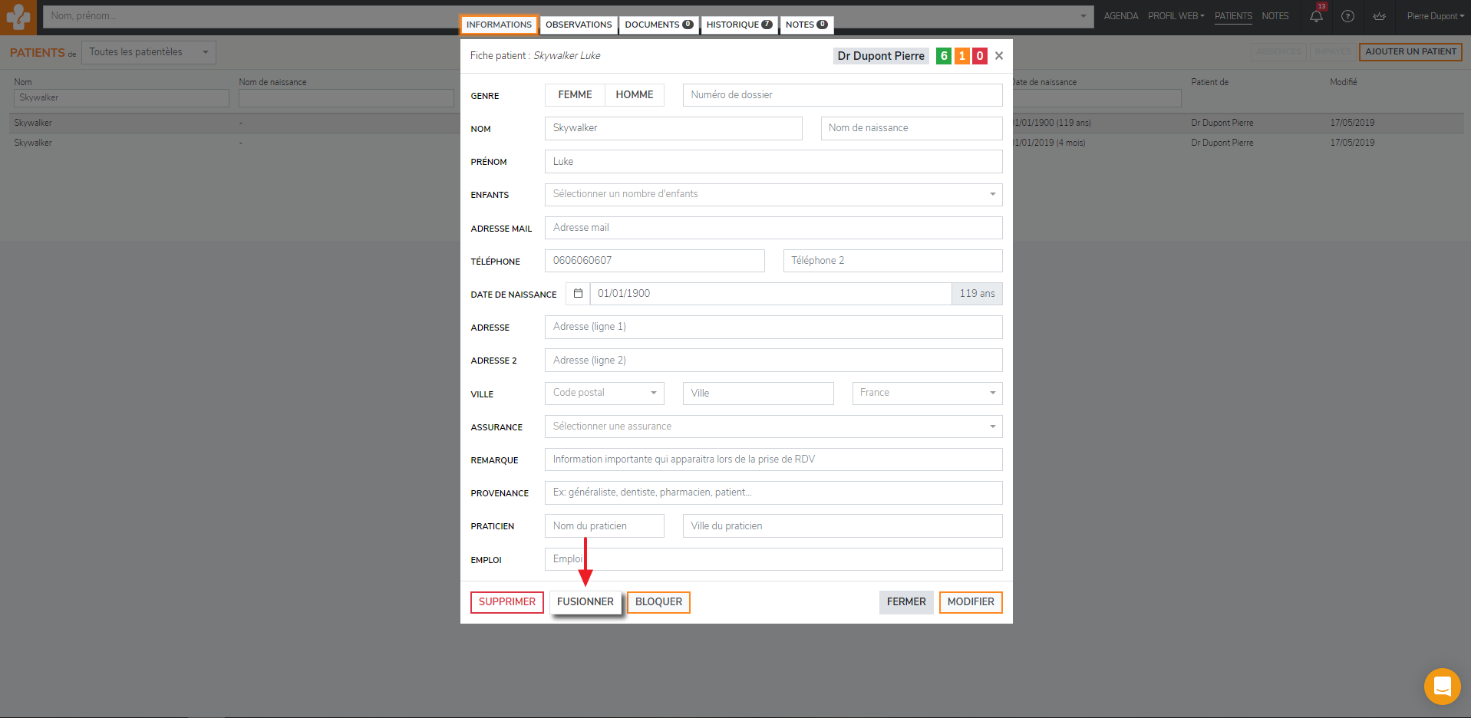Open the Historique tab

click(739, 25)
